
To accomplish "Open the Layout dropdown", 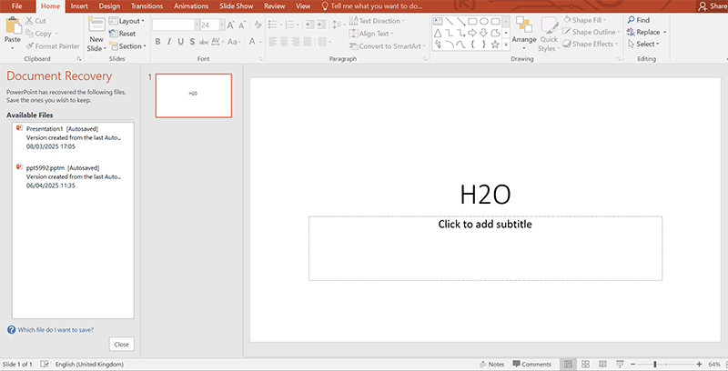I will pos(126,21).
